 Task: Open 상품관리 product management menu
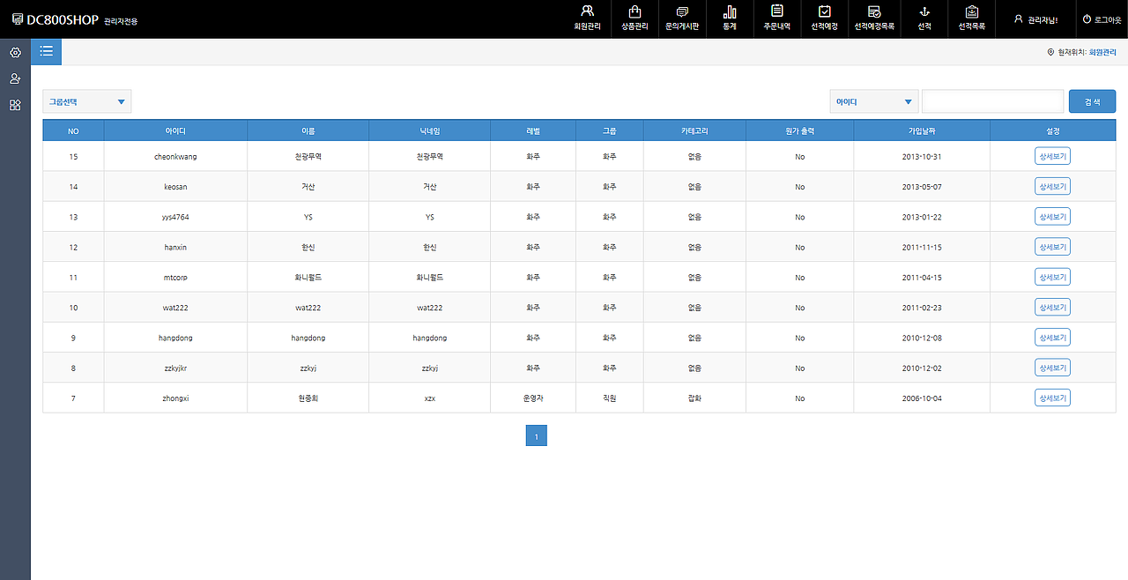click(634, 19)
